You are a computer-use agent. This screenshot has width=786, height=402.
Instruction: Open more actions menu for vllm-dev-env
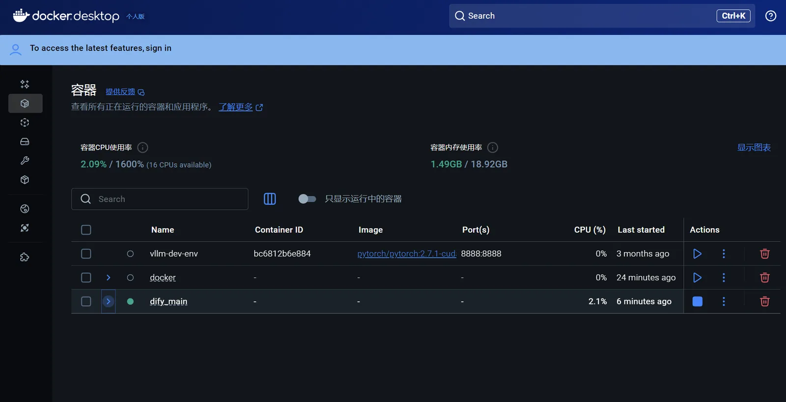coord(724,253)
